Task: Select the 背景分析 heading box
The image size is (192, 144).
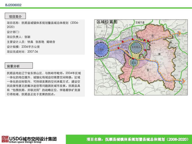Action: 19,66
